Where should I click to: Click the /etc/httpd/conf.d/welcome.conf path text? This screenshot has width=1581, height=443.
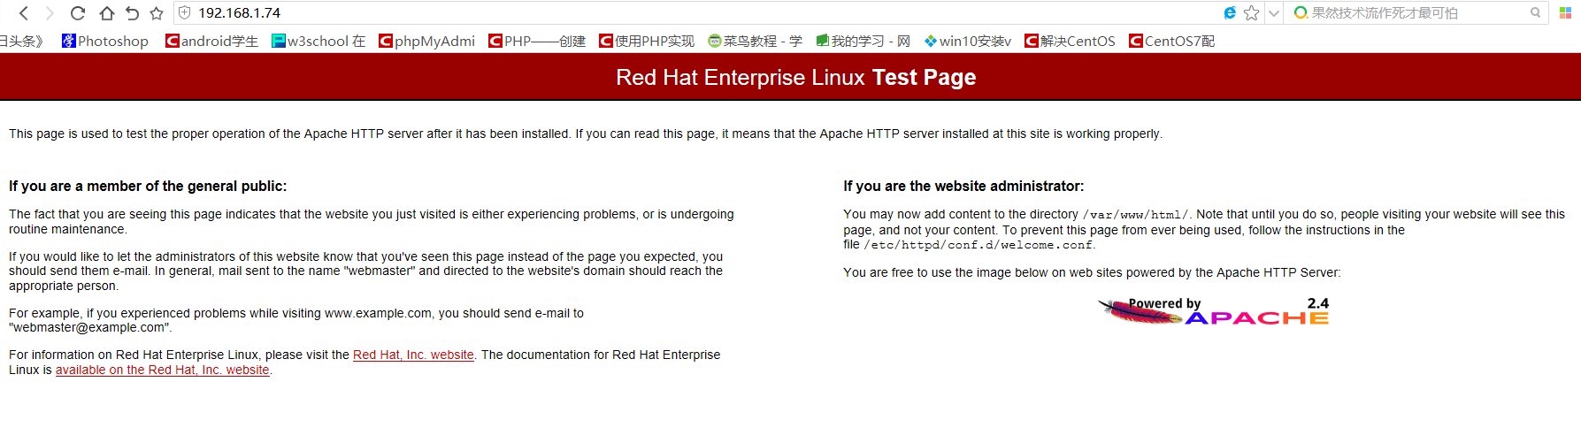pos(978,245)
